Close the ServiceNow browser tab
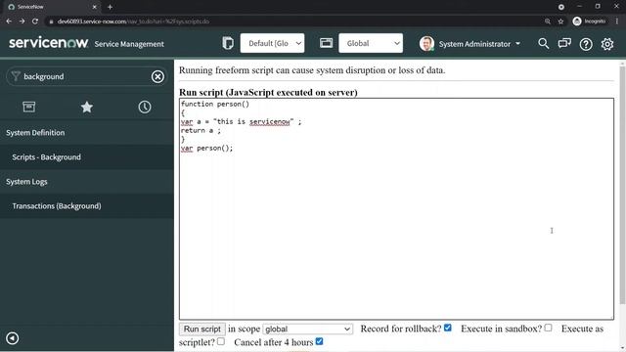The height and width of the screenshot is (352, 626). (94, 7)
